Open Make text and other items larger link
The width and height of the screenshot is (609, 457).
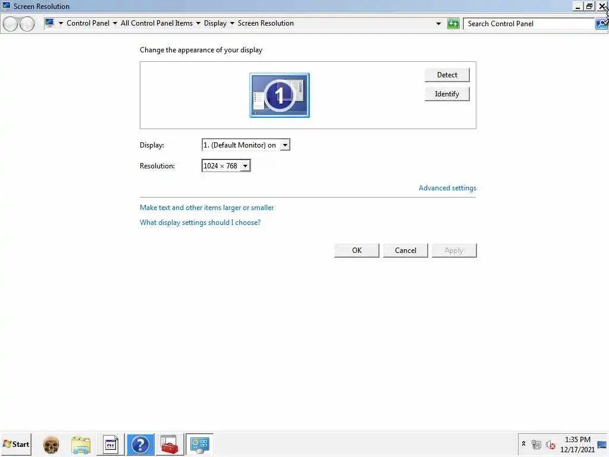(x=206, y=208)
